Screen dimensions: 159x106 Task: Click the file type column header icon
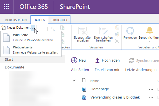tap(84, 80)
